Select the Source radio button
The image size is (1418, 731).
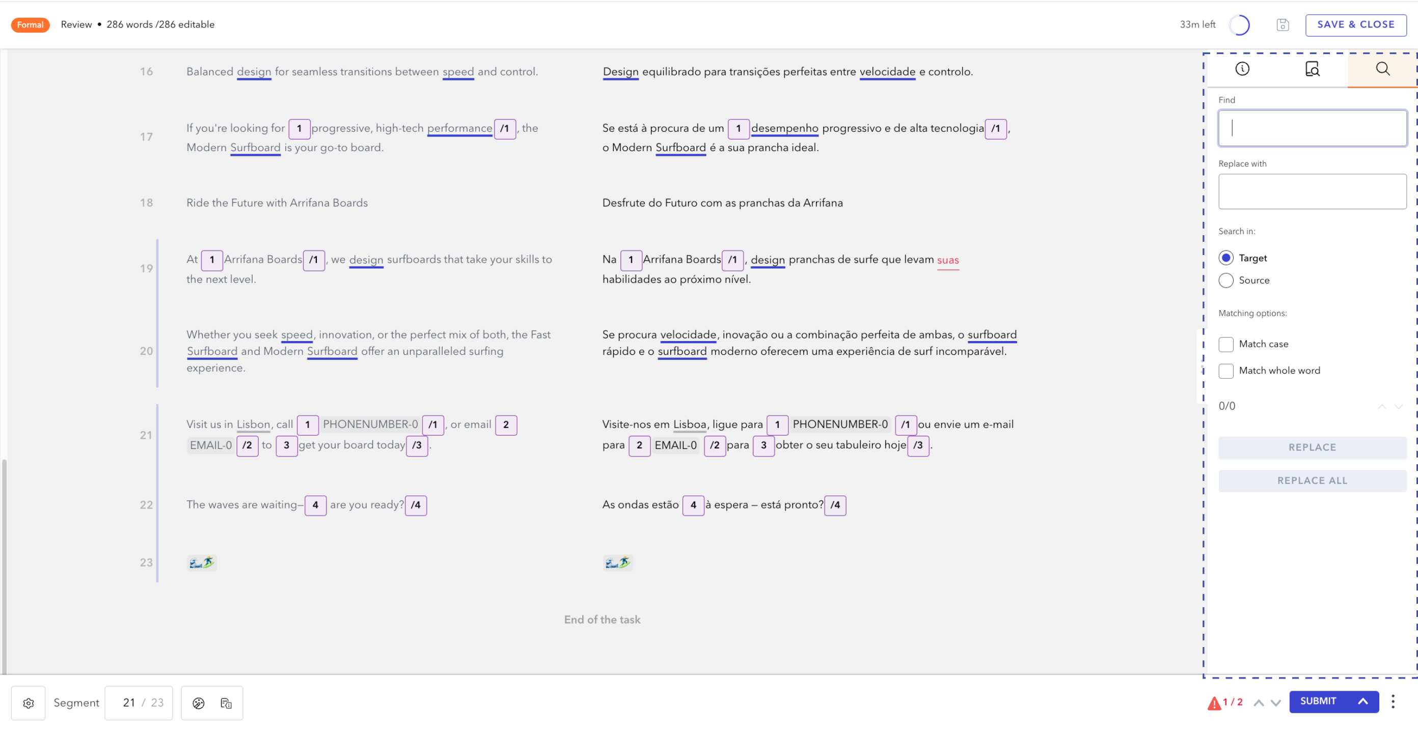[1226, 280]
